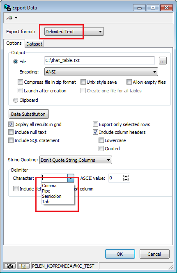Click the export template toolbar icon

click(x=9, y=18)
